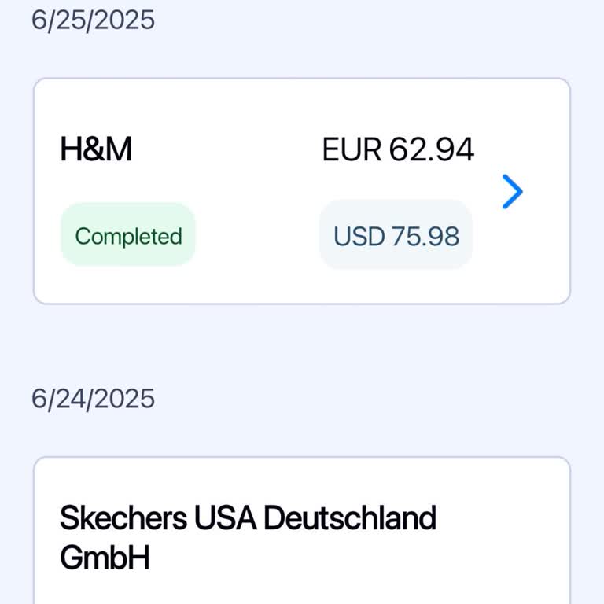
Task: Select the USD 75.98 converted amount pill
Action: click(x=396, y=236)
